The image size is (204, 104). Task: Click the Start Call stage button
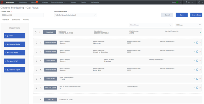pyautogui.click(x=50, y=32)
